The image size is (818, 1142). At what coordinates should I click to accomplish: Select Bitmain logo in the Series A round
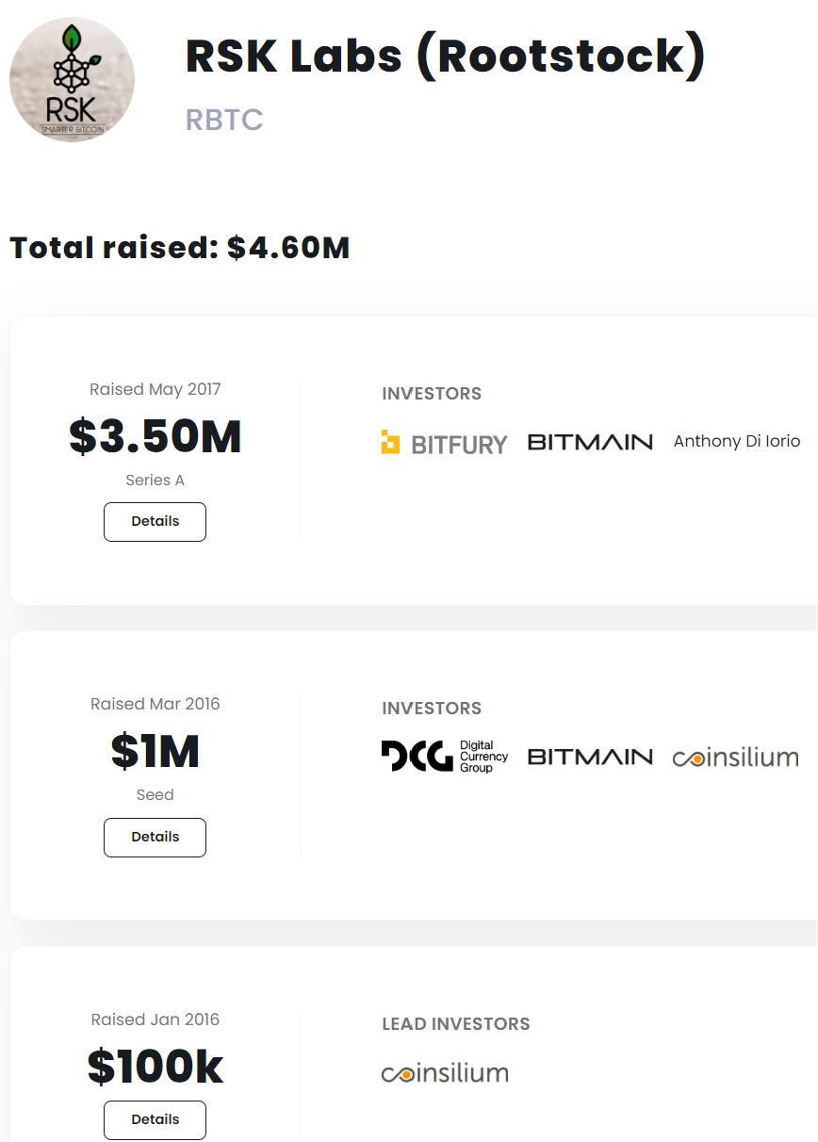pyautogui.click(x=590, y=442)
